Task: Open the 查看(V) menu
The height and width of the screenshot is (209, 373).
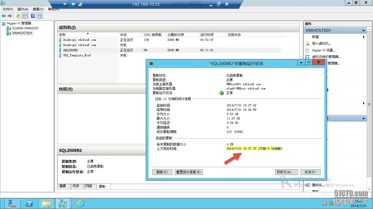Action: (38, 9)
